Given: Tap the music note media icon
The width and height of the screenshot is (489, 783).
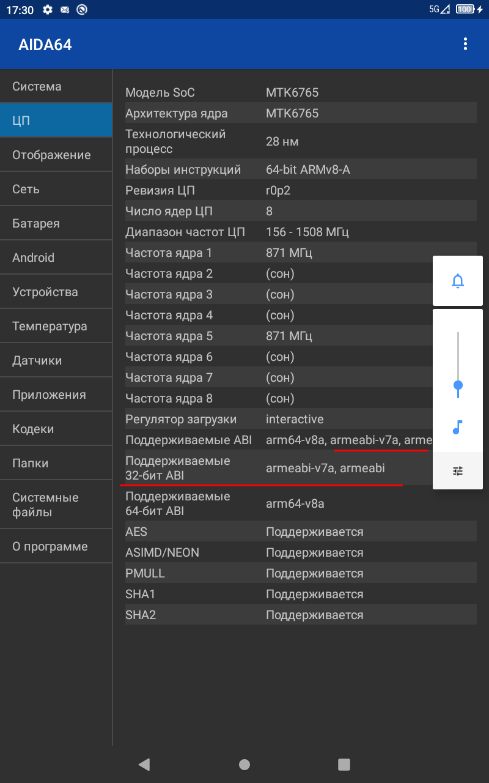Looking at the screenshot, I should [x=458, y=427].
